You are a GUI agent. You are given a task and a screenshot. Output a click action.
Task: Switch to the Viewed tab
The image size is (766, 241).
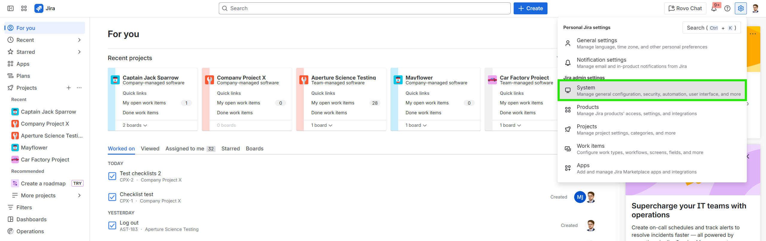pos(150,149)
